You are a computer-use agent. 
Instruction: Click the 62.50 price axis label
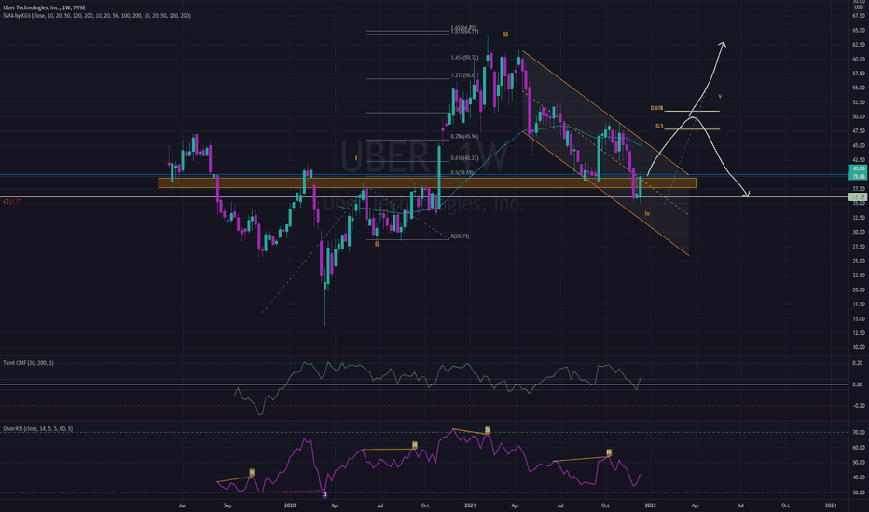(859, 45)
